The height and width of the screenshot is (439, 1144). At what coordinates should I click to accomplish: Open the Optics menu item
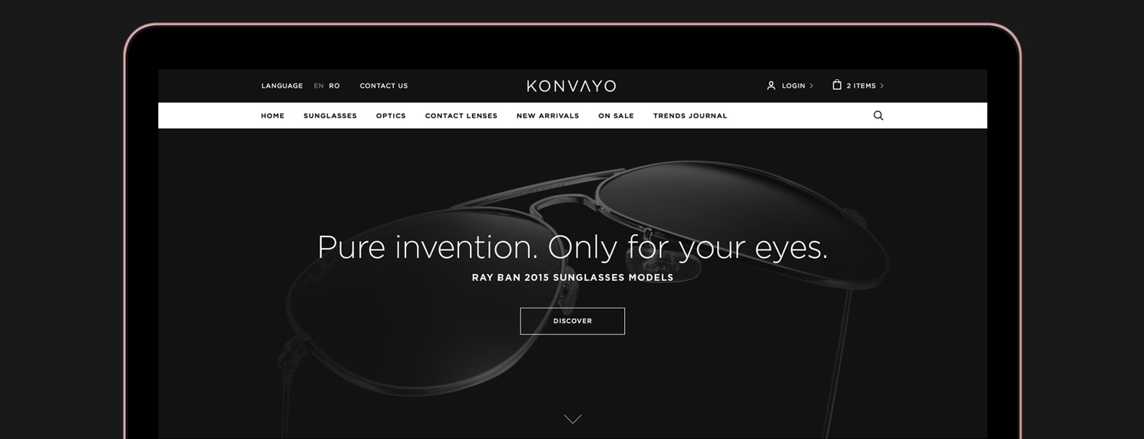pyautogui.click(x=391, y=116)
